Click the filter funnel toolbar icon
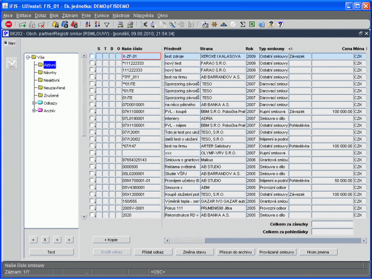 [x=107, y=25]
